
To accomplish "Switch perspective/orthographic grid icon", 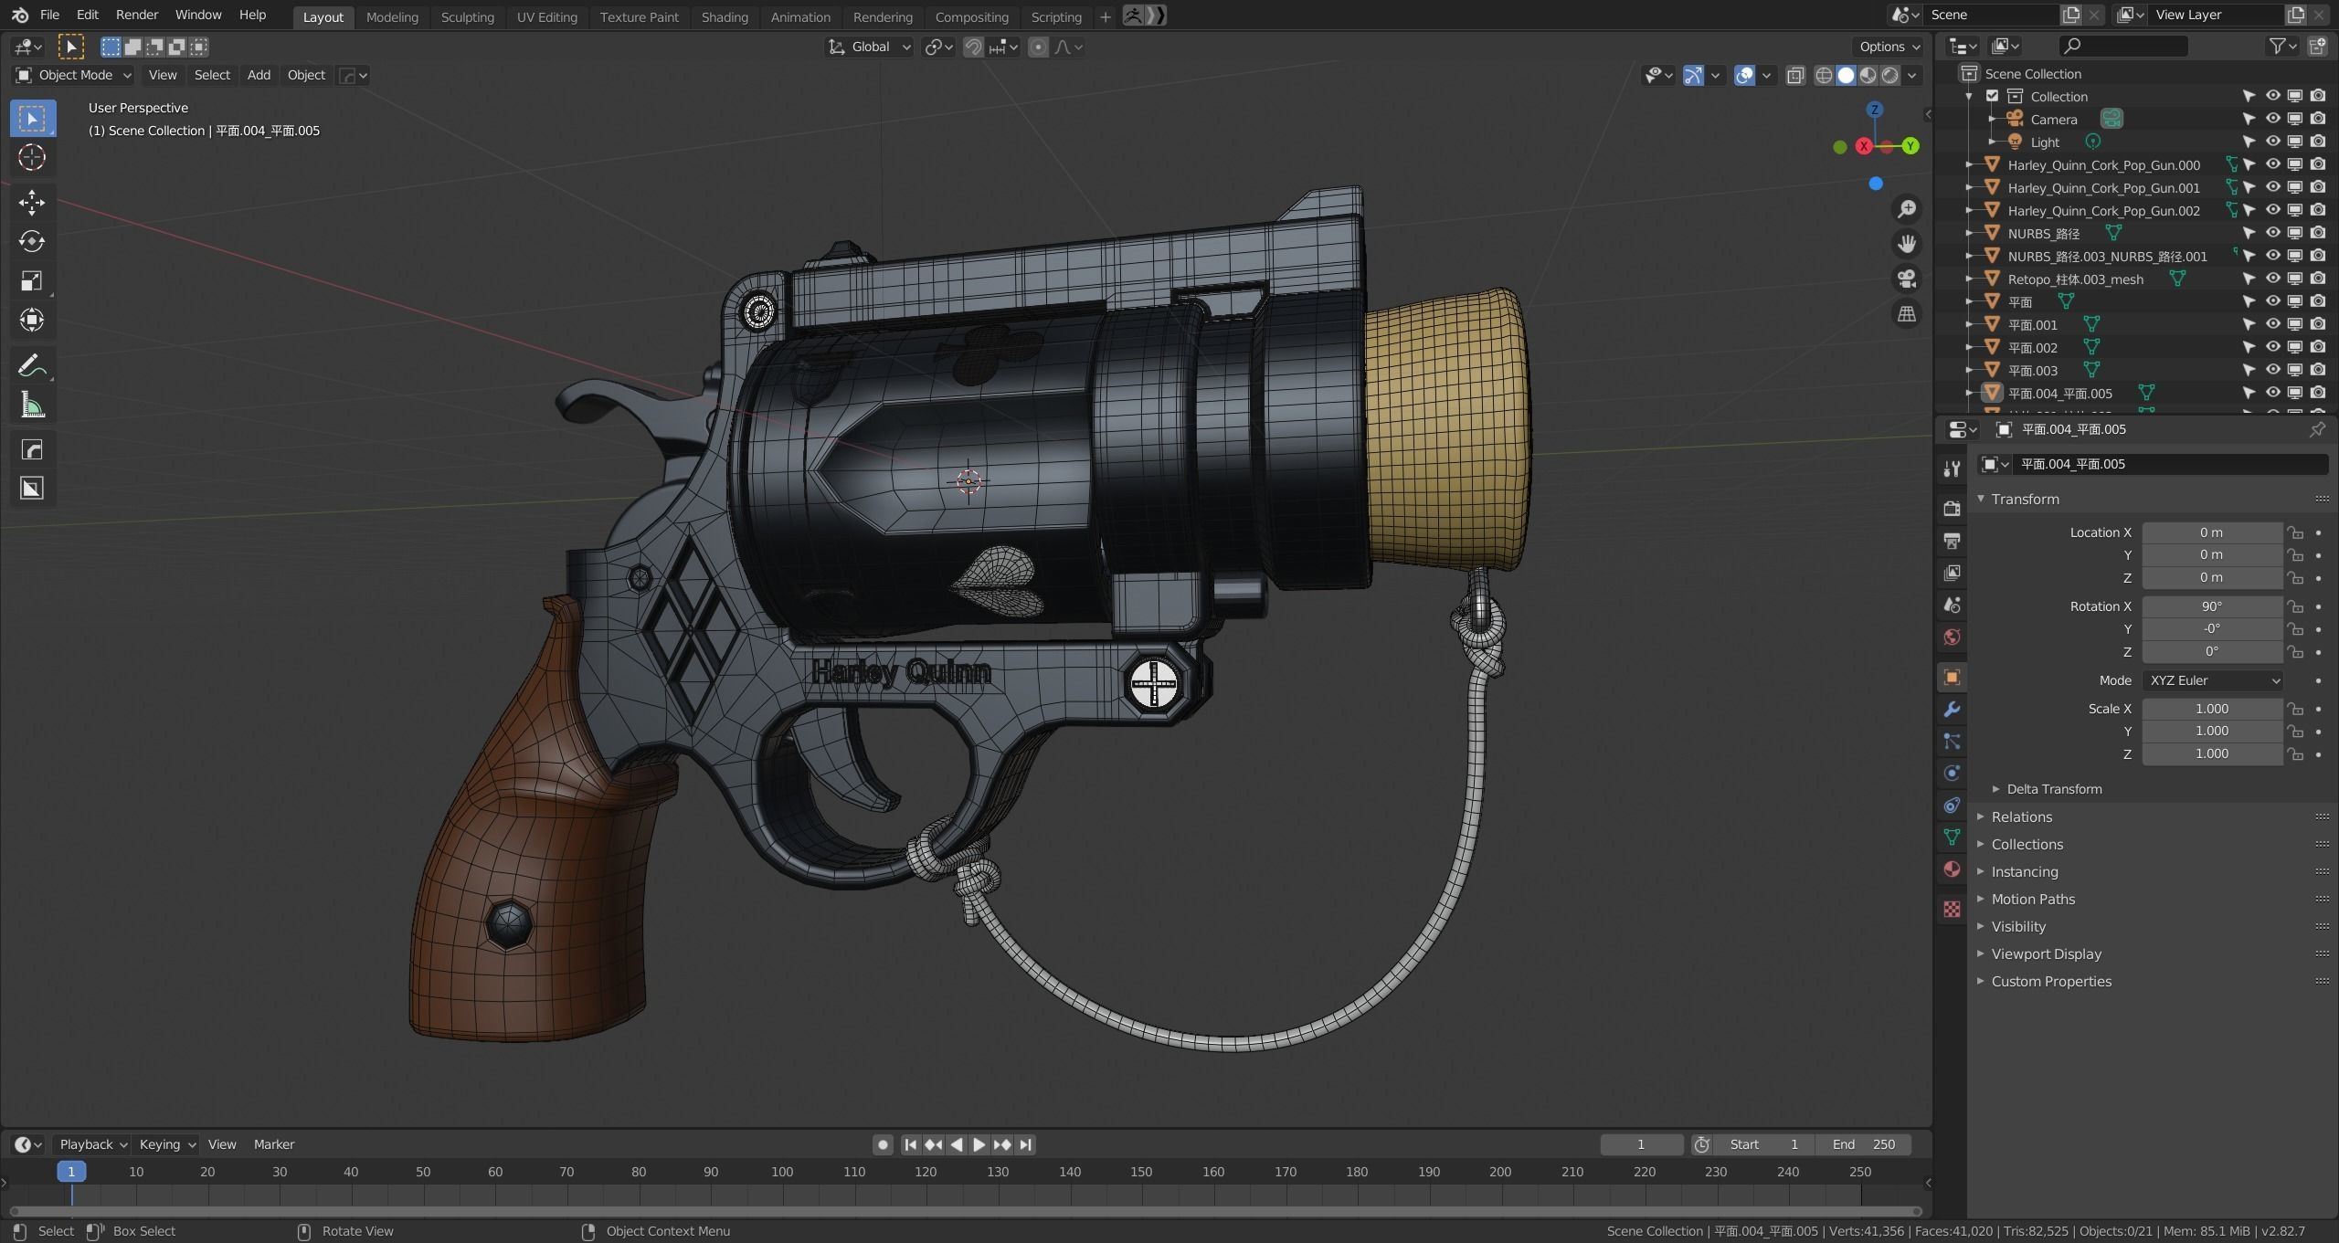I will point(1907,314).
